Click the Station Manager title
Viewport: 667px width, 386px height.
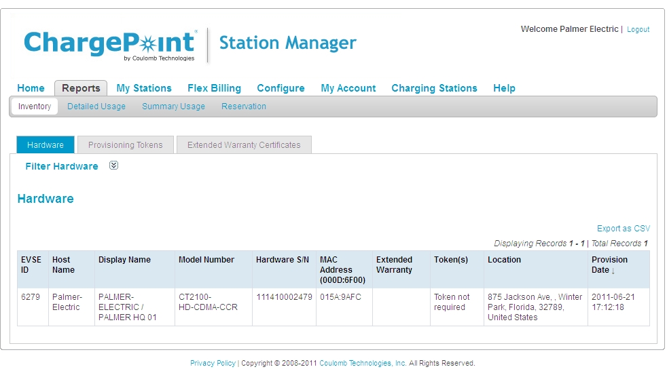[x=288, y=43]
